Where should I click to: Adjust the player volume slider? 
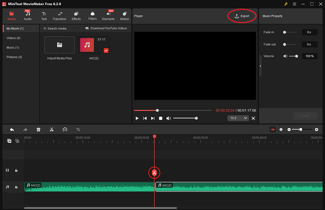coord(185,118)
